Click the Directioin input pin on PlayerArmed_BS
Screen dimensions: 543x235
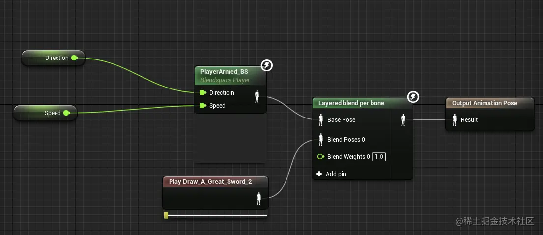(203, 93)
